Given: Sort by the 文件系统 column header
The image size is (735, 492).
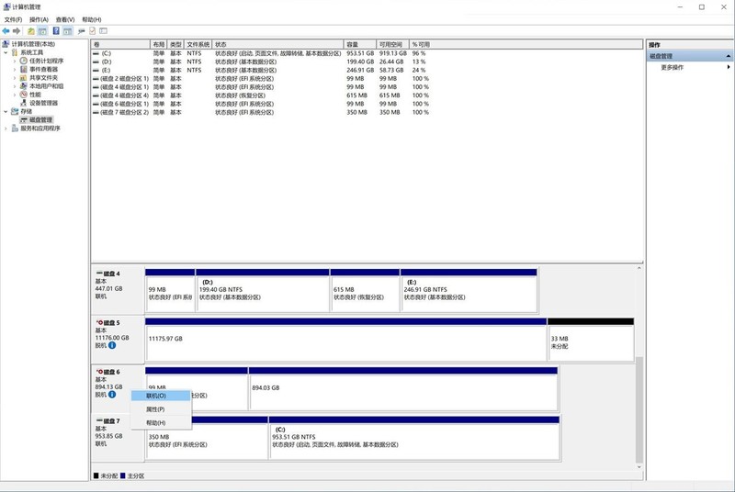Looking at the screenshot, I should coord(198,44).
